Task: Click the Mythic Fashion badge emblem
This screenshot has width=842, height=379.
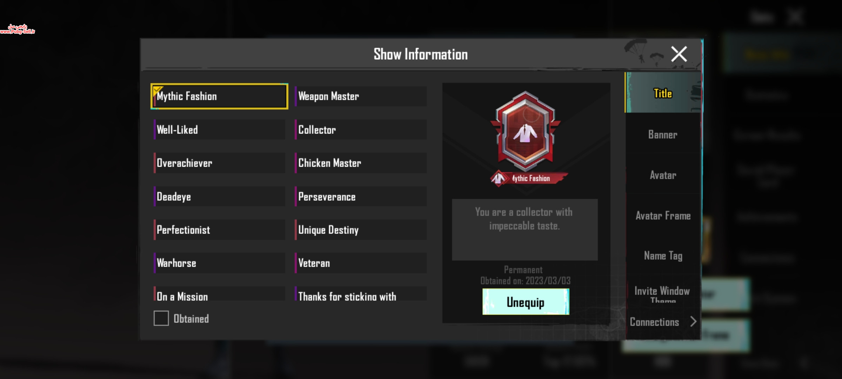Action: [525, 131]
